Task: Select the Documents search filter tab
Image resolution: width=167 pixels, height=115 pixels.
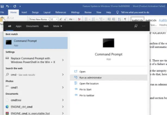Action: coord(32,26)
